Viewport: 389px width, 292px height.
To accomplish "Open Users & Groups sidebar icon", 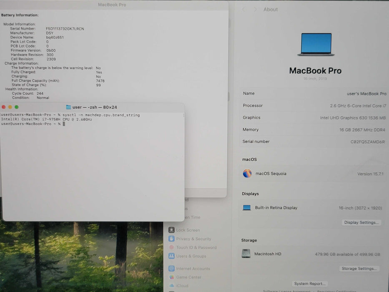I will point(171,256).
